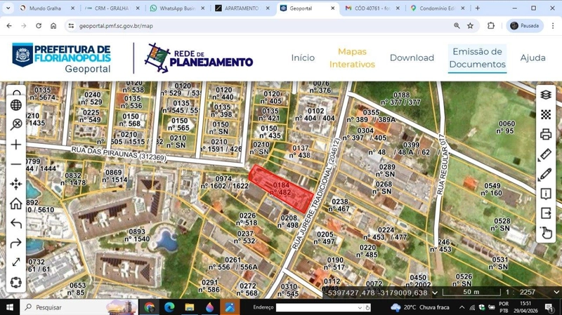The width and height of the screenshot is (562, 315).
Task: Open Chrome three-dot menu
Action: pos(553,26)
